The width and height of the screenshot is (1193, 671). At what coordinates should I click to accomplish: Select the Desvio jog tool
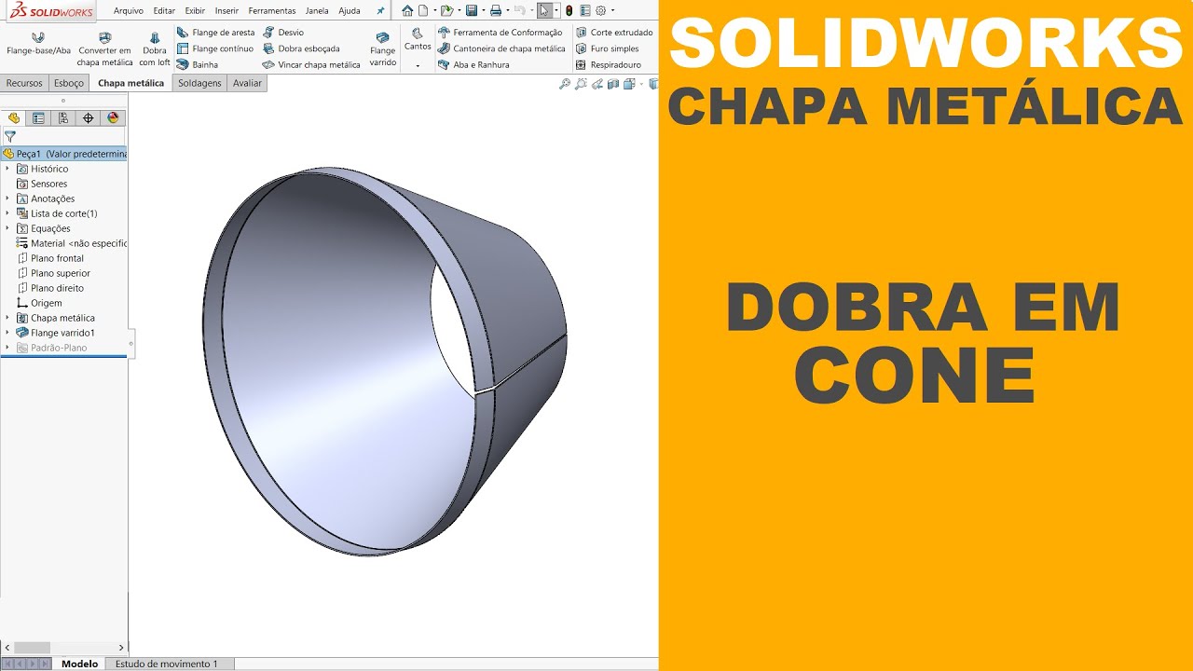coord(283,33)
